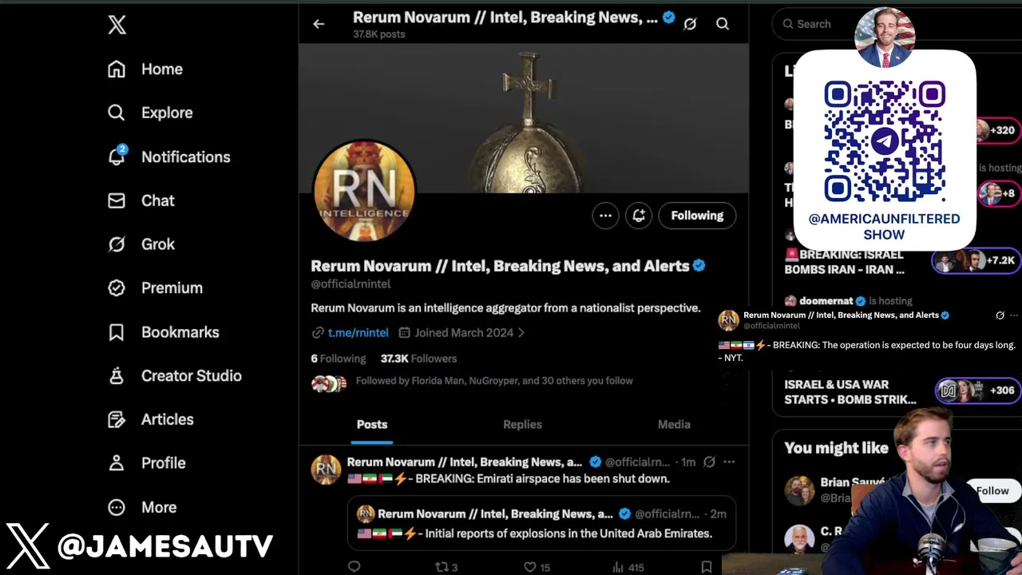Bookmark the Emirati airspace post
Screen dimensions: 1022x575
[x=707, y=567]
